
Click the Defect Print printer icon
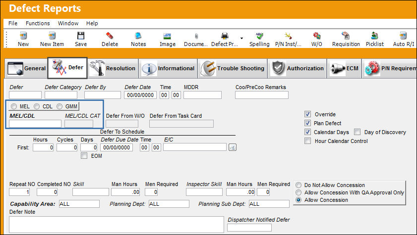[225, 36]
